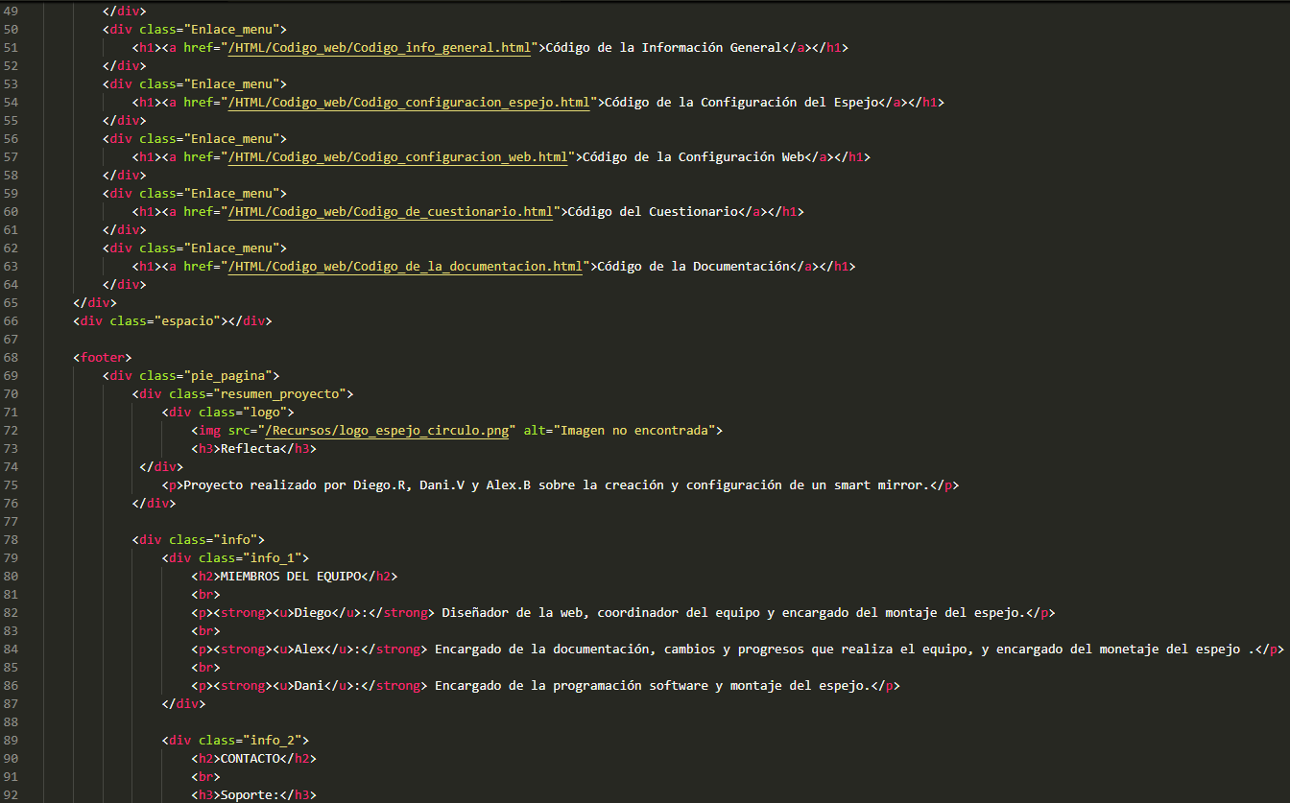Click line number 76 in the gutter
Viewport: 1290px width, 803px height.
coord(11,504)
